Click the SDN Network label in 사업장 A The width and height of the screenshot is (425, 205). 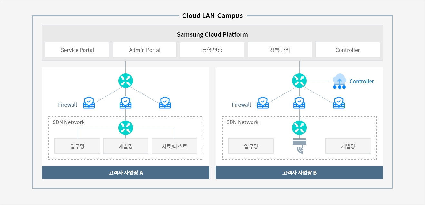(69, 122)
